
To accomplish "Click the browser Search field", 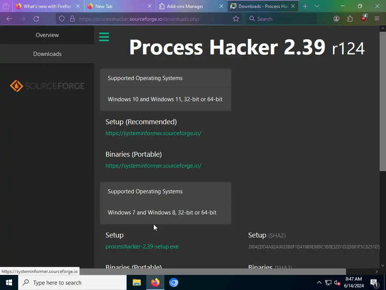I will (280, 19).
